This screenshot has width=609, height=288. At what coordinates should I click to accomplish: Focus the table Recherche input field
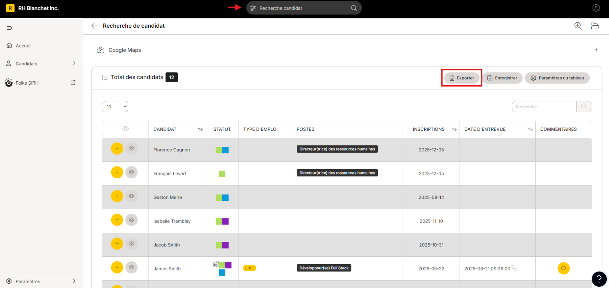(544, 106)
